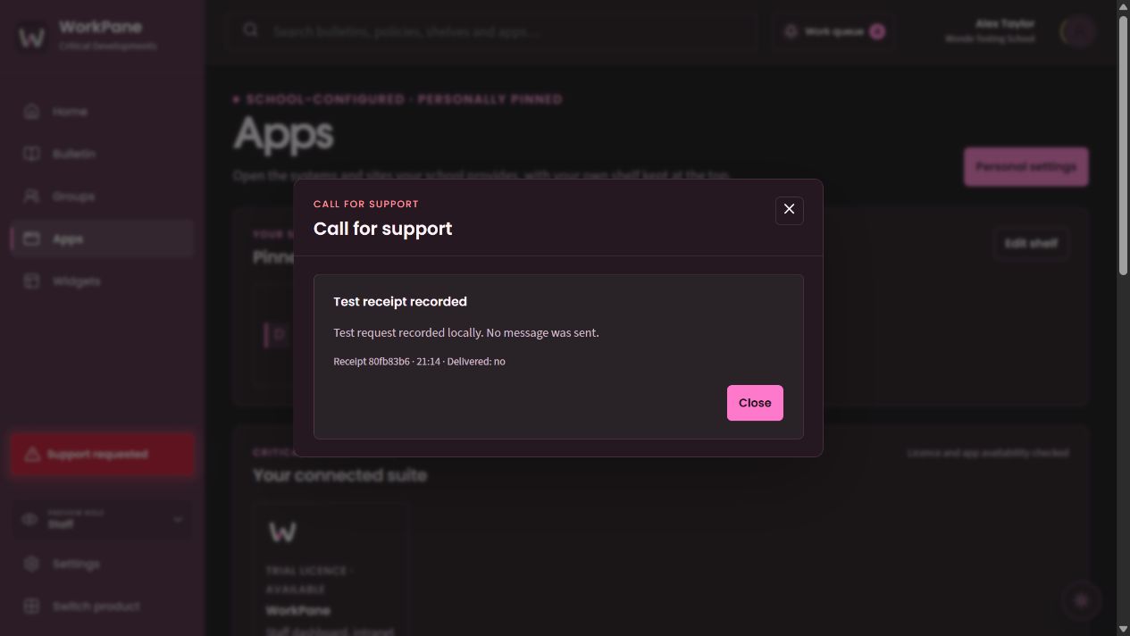Click the pink Close button
Viewport: 1130px width, 636px height.
point(755,403)
